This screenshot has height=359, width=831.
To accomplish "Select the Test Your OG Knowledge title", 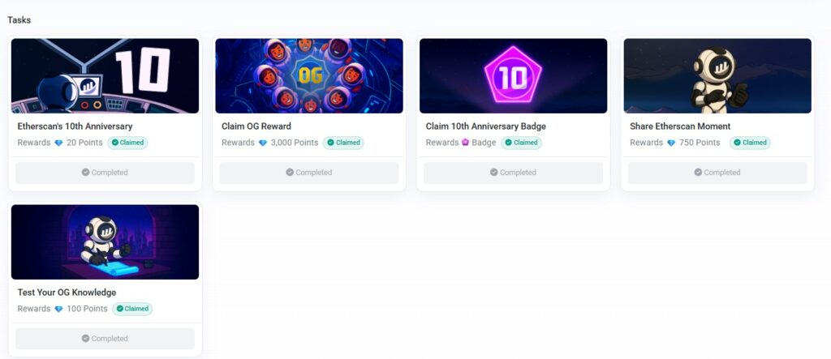I will (x=67, y=293).
